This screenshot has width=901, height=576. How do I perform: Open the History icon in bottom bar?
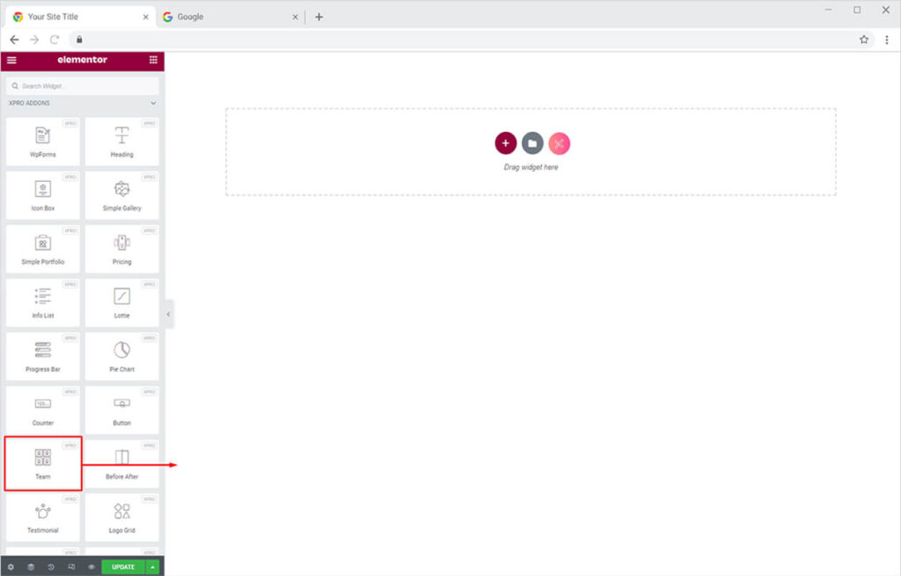51,567
